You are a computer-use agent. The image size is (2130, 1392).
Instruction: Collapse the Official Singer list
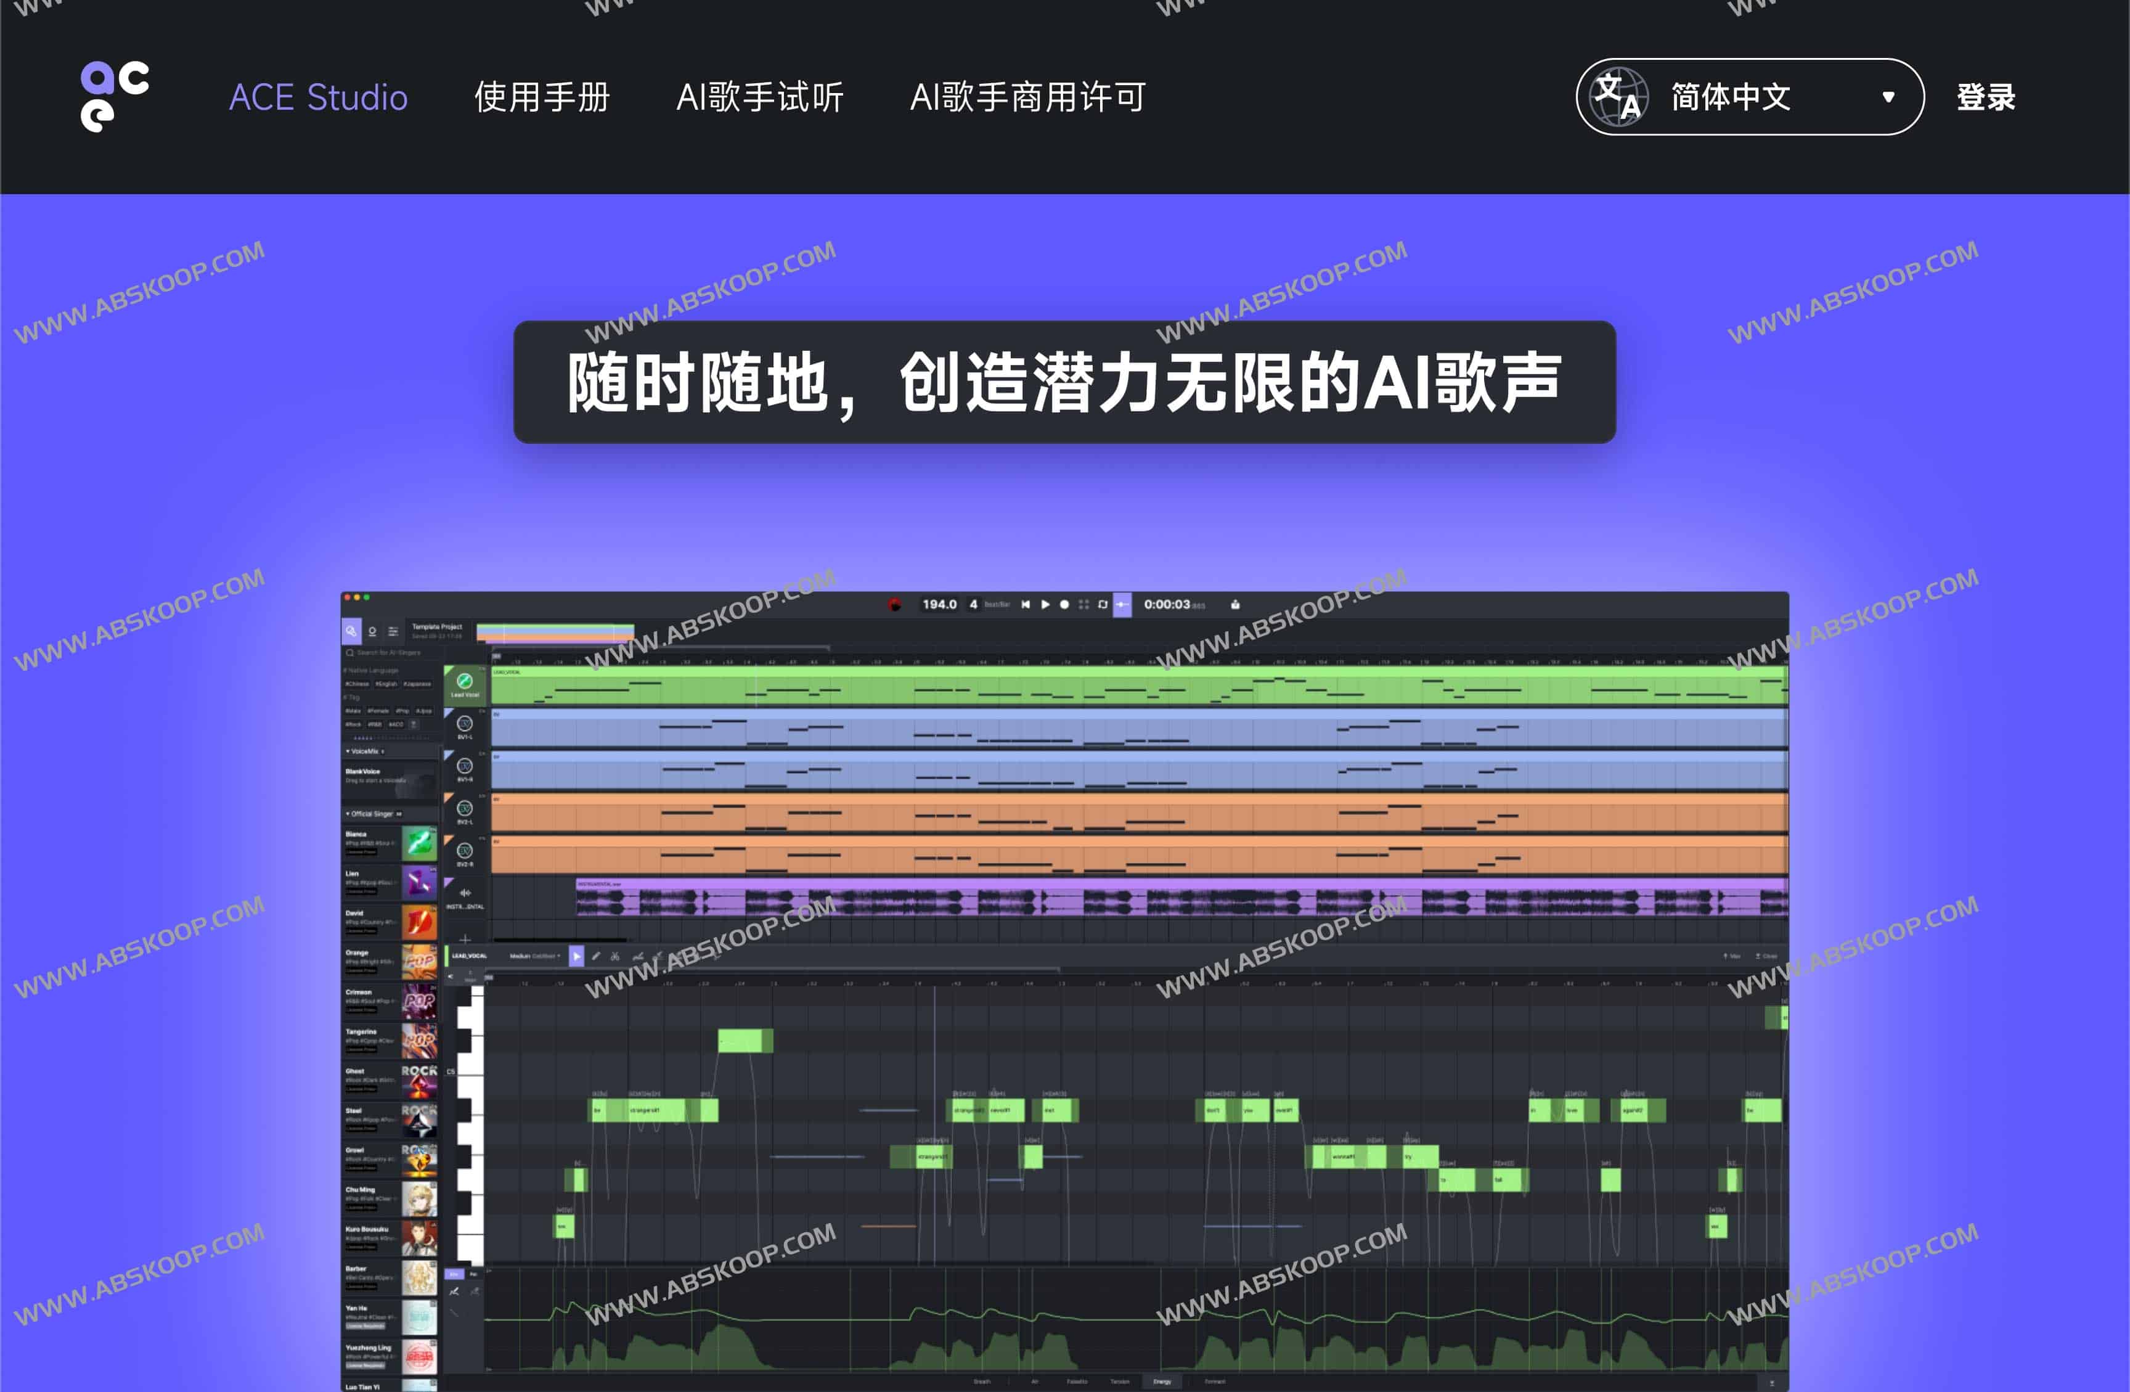348,814
